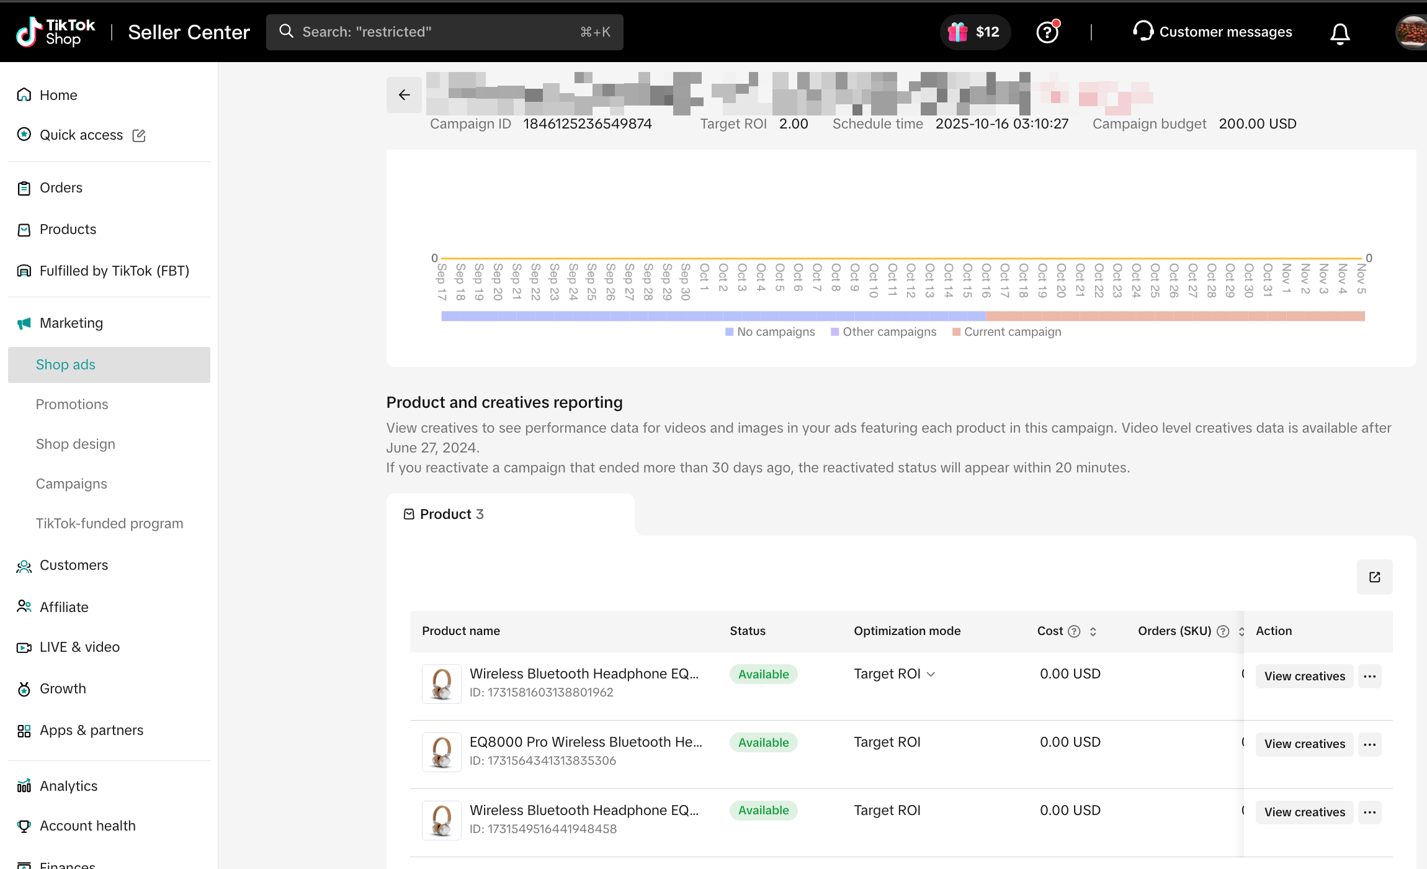The width and height of the screenshot is (1427, 869).
Task: Click the $12 gift reward icon
Action: (x=975, y=32)
